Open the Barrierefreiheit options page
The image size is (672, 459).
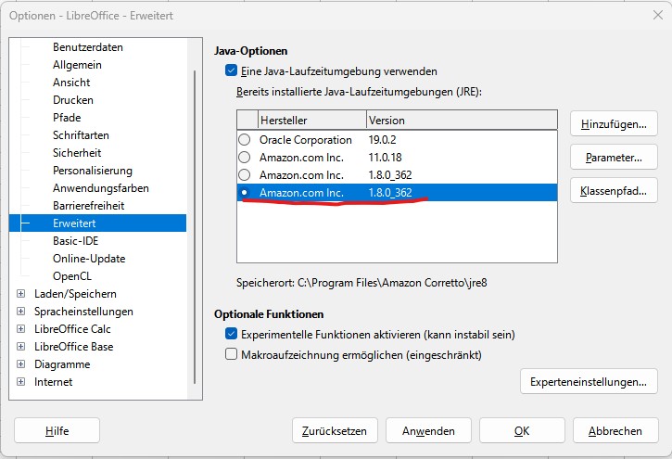(x=89, y=205)
